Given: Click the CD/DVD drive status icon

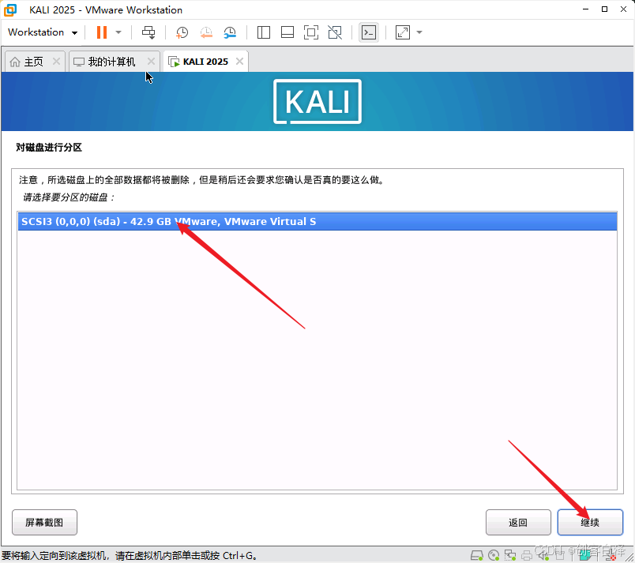Looking at the screenshot, I should coord(494,555).
